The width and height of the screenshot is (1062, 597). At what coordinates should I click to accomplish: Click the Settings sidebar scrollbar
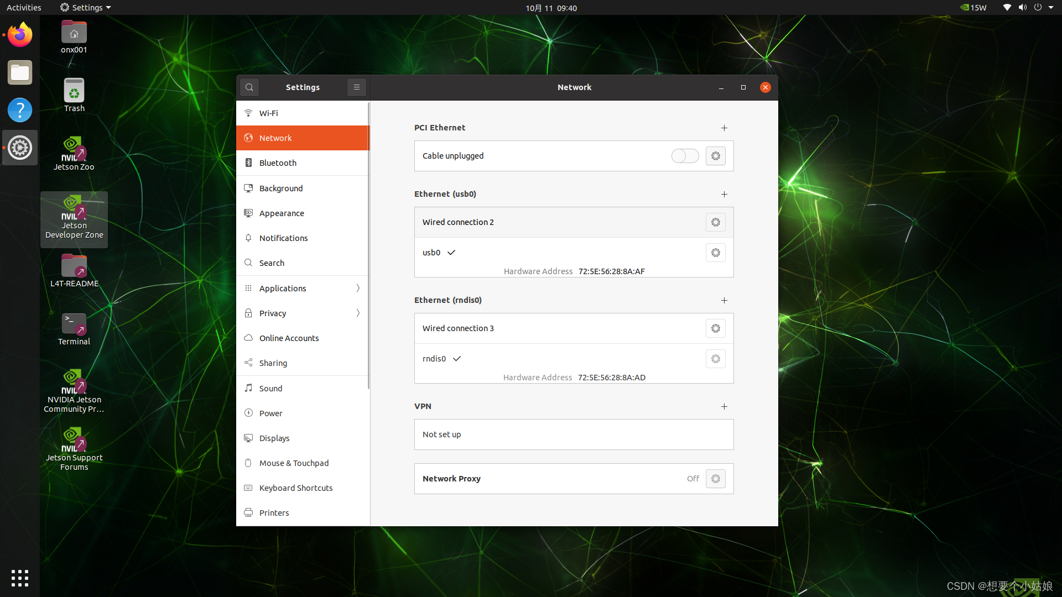368,246
